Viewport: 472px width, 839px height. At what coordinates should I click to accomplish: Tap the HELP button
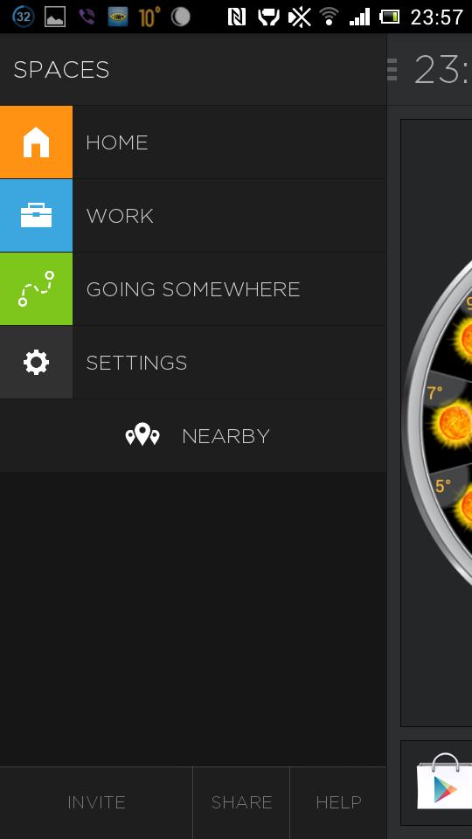click(x=338, y=802)
